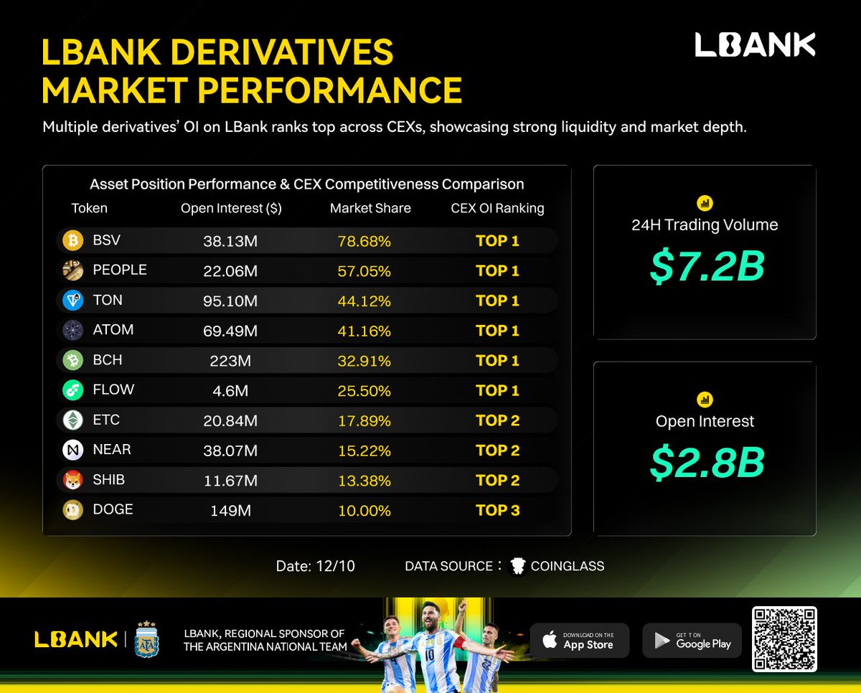This screenshot has height=693, width=861.
Task: Click the FLOW token icon
Action: (x=73, y=390)
